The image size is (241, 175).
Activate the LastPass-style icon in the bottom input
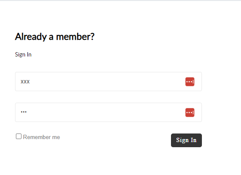pyautogui.click(x=190, y=113)
